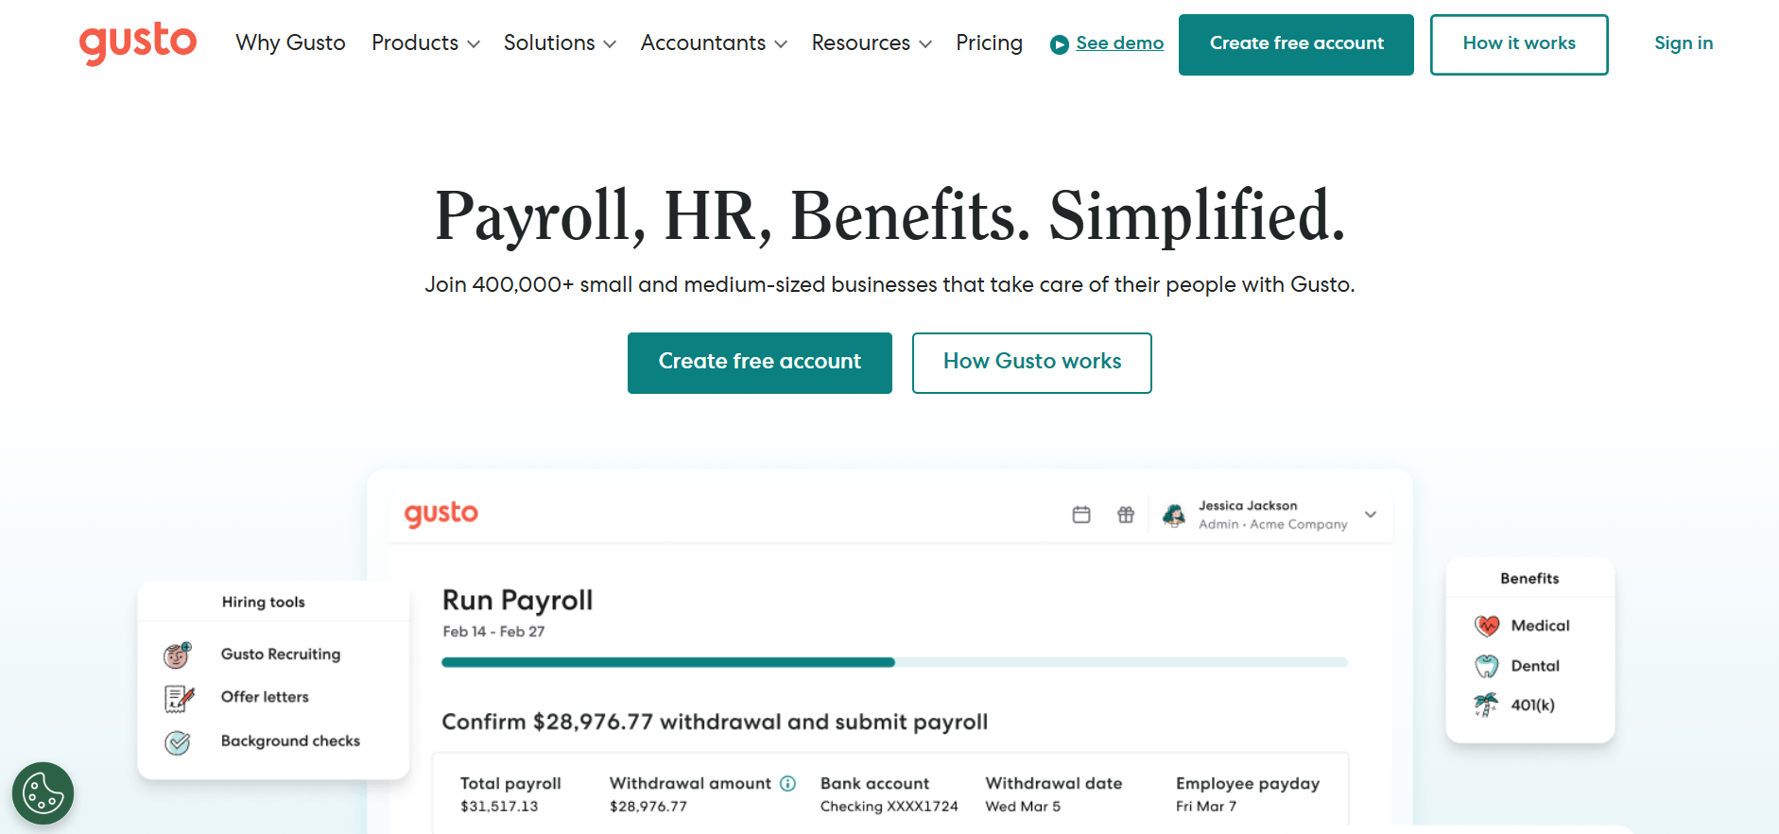
Task: Click the Hiring tools card title
Action: pyautogui.click(x=263, y=602)
